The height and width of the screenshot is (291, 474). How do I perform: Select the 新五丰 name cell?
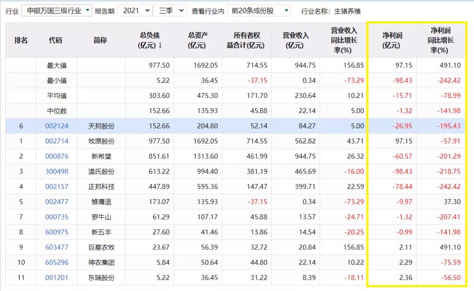101,232
